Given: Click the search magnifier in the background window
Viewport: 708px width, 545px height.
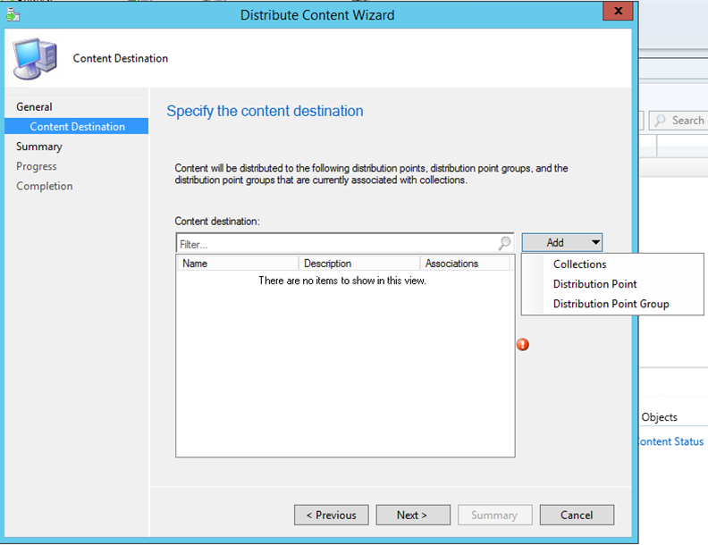Looking at the screenshot, I should (x=660, y=121).
